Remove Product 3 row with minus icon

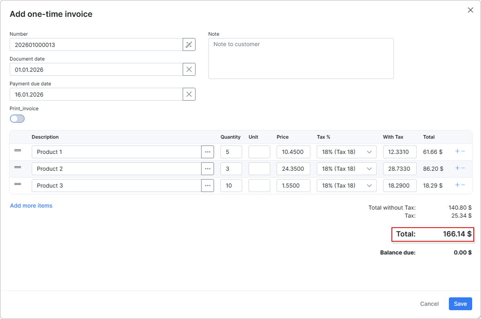(x=463, y=185)
